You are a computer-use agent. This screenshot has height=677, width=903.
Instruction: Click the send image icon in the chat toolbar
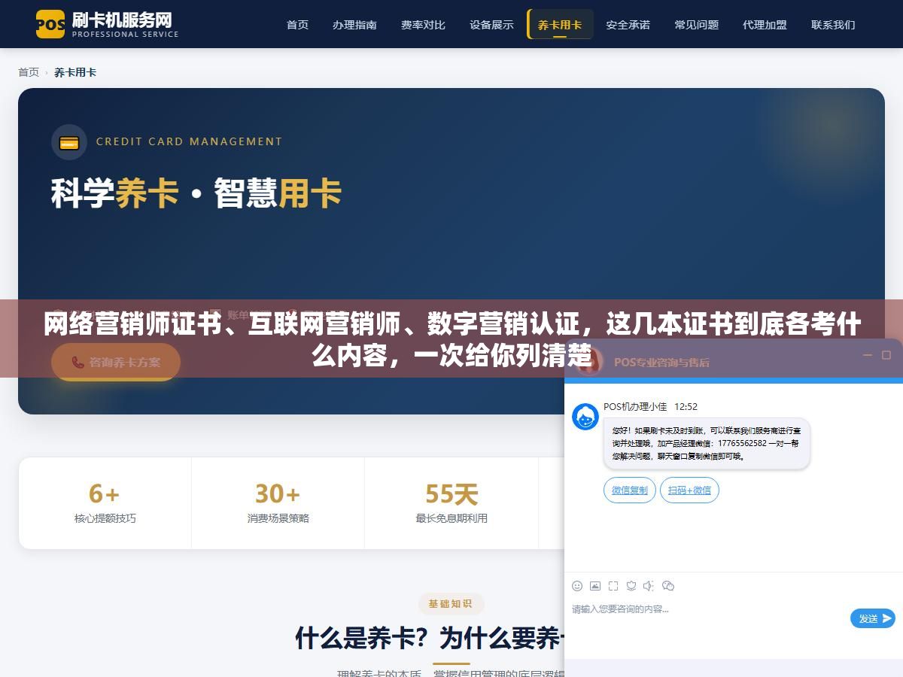[595, 585]
